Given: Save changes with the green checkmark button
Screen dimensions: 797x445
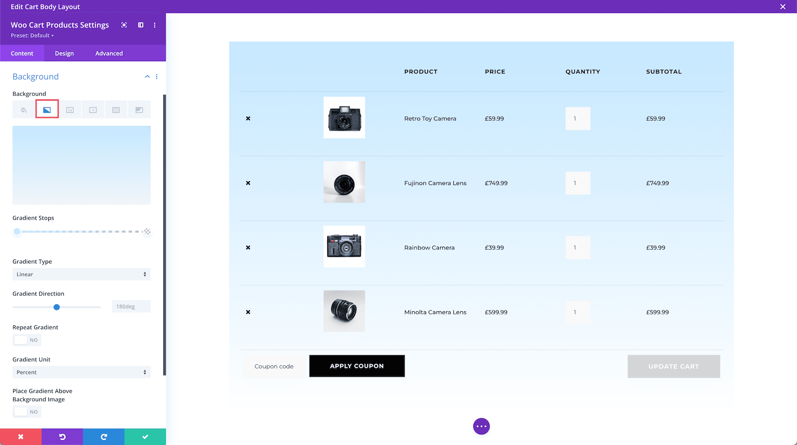Looking at the screenshot, I should coord(145,437).
